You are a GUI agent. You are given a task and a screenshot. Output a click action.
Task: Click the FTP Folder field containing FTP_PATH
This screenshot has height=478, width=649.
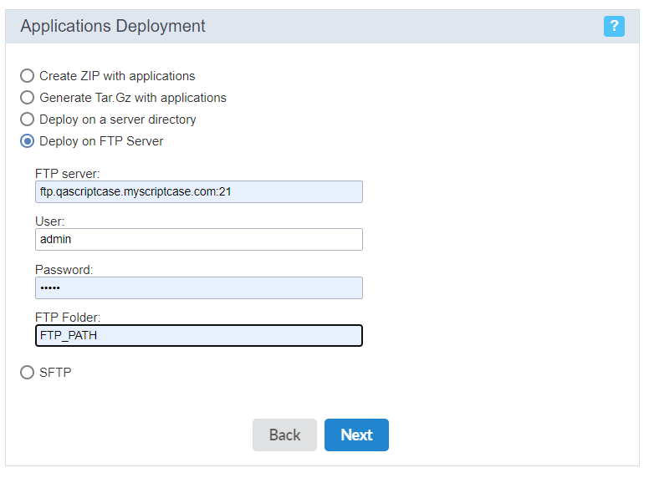199,335
